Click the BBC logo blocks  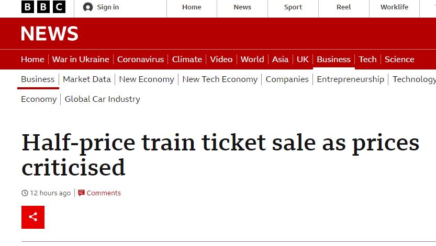click(43, 7)
